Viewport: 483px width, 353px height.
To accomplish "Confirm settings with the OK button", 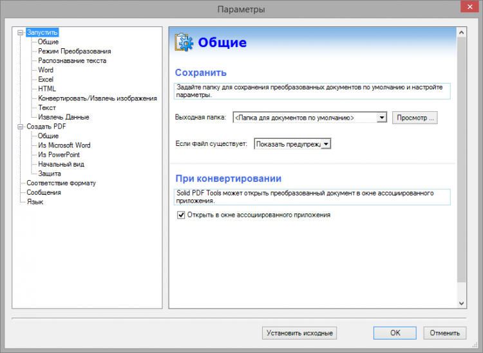I will (x=395, y=332).
